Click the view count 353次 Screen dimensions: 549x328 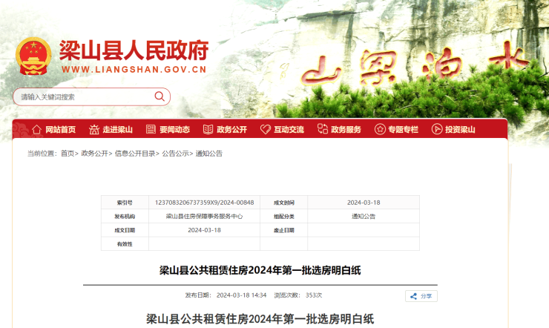click(x=314, y=295)
